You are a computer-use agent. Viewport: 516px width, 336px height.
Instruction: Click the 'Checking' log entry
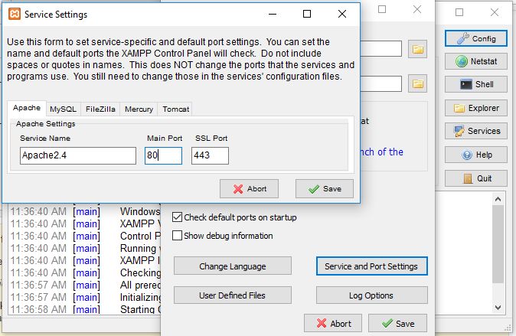click(x=85, y=272)
